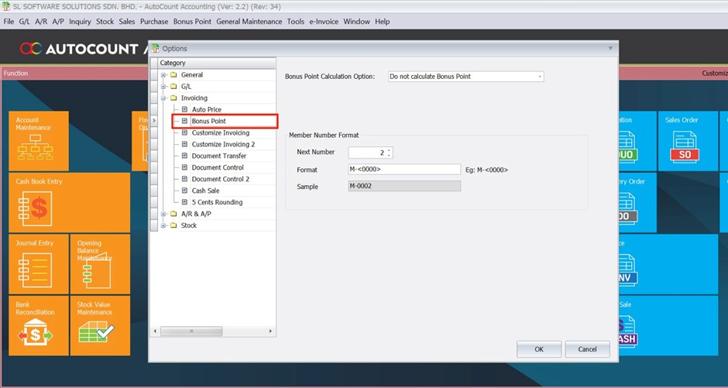Click the OK button

coord(538,349)
